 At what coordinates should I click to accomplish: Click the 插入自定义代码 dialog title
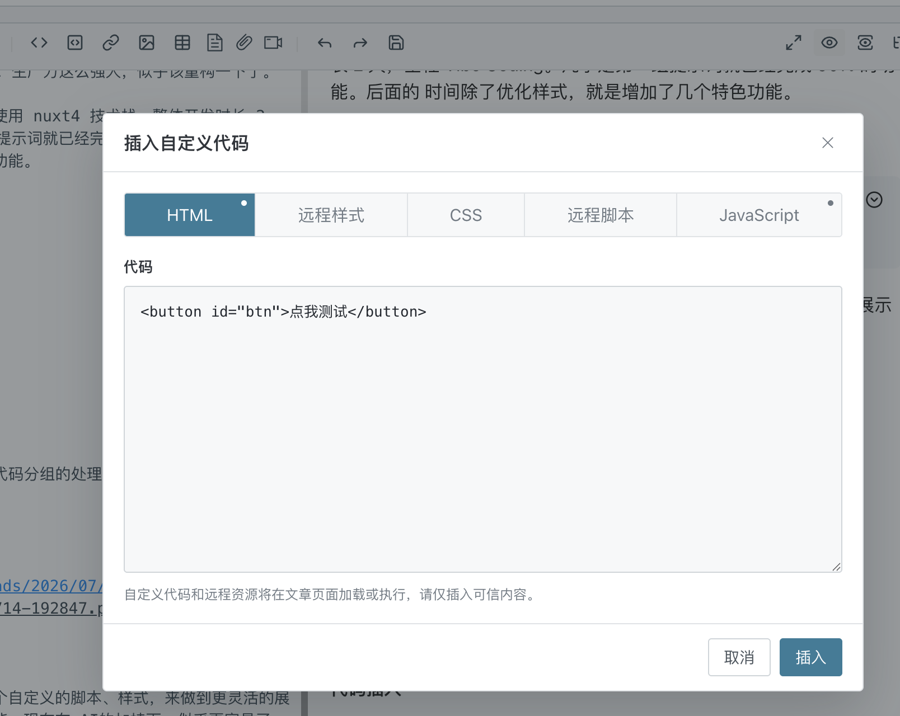(186, 143)
